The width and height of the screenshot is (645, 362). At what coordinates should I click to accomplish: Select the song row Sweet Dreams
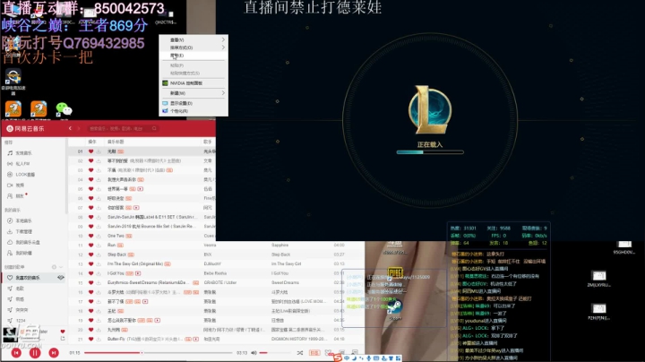pyautogui.click(x=216, y=283)
